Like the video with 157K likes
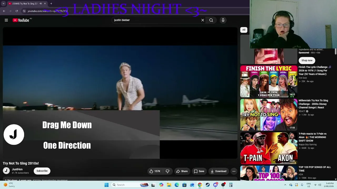 tap(155, 171)
